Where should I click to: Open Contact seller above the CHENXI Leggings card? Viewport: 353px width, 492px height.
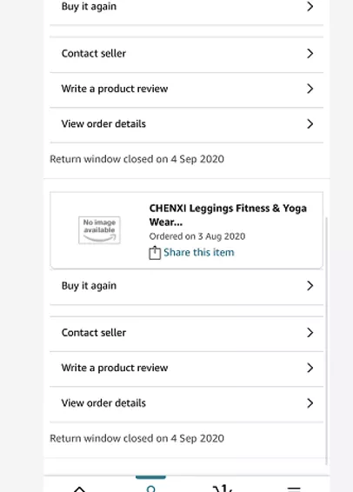[x=186, y=54]
